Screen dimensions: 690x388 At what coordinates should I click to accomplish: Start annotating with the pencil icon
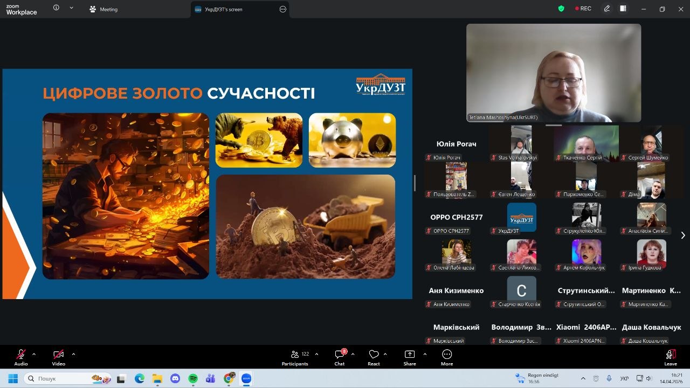606,9
